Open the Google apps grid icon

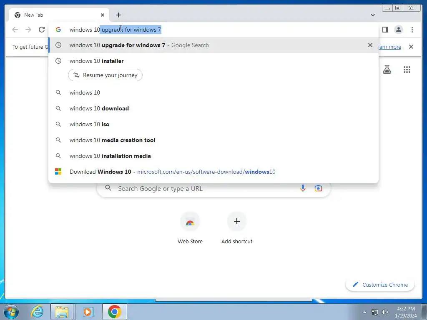tap(407, 70)
